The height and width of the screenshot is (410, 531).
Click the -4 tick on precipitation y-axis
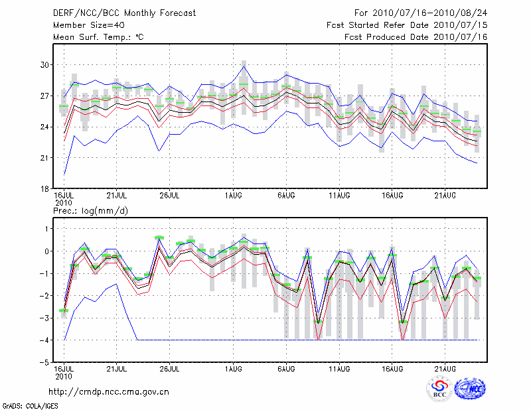click(x=45, y=340)
